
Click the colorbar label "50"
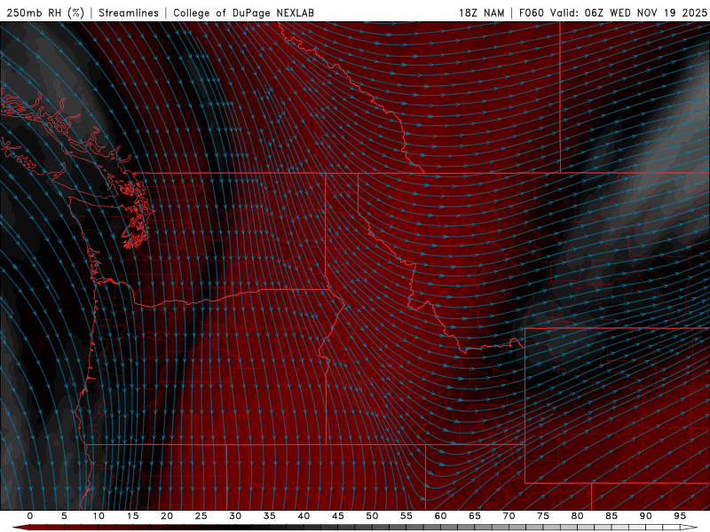coord(372,516)
